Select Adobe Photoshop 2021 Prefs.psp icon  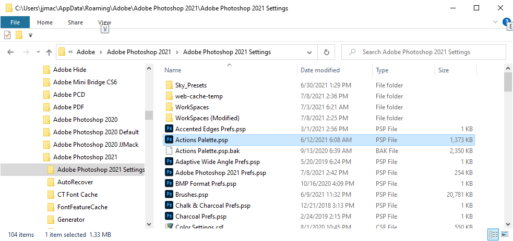tap(169, 172)
